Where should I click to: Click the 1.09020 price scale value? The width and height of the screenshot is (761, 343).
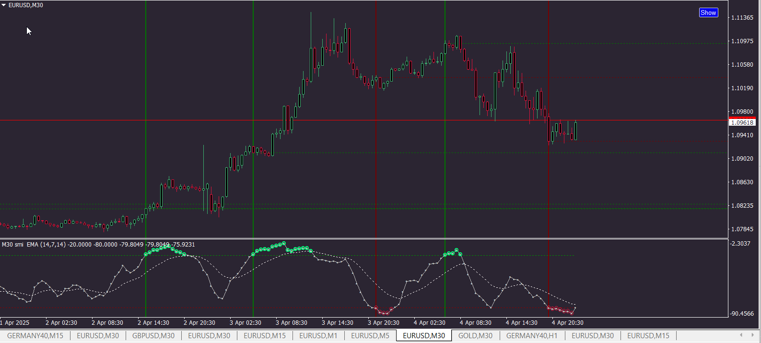pos(742,159)
